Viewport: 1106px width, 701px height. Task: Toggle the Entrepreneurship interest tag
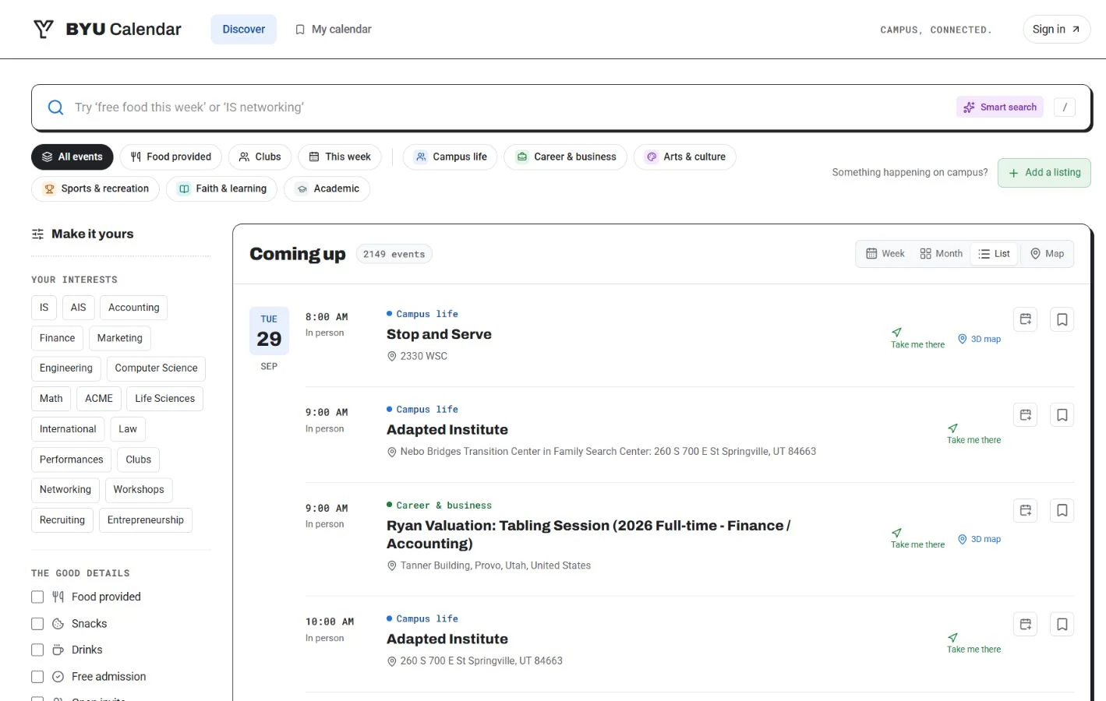(x=146, y=520)
